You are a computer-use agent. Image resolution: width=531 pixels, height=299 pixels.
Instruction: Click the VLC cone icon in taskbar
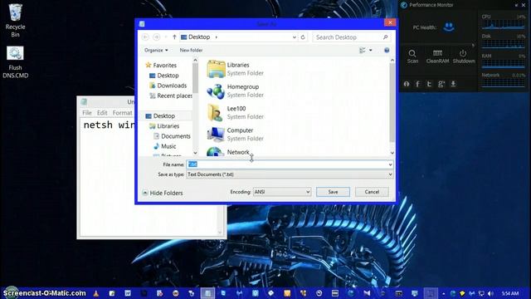point(96,293)
